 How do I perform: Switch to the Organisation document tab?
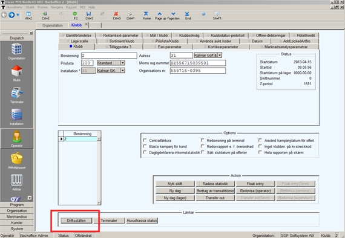tap(53, 25)
